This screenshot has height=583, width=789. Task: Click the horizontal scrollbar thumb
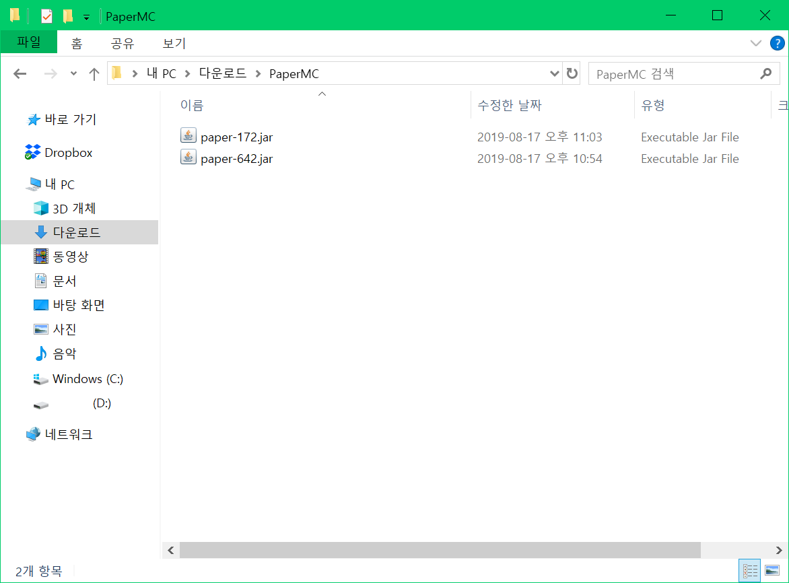(x=440, y=550)
